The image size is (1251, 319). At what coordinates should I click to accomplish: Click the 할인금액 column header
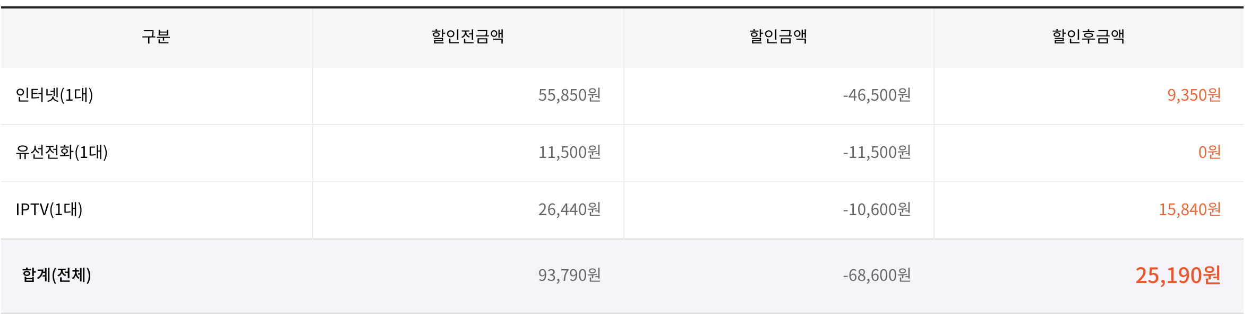(x=778, y=37)
